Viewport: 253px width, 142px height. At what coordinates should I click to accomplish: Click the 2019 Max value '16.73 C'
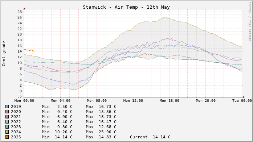[107, 106]
